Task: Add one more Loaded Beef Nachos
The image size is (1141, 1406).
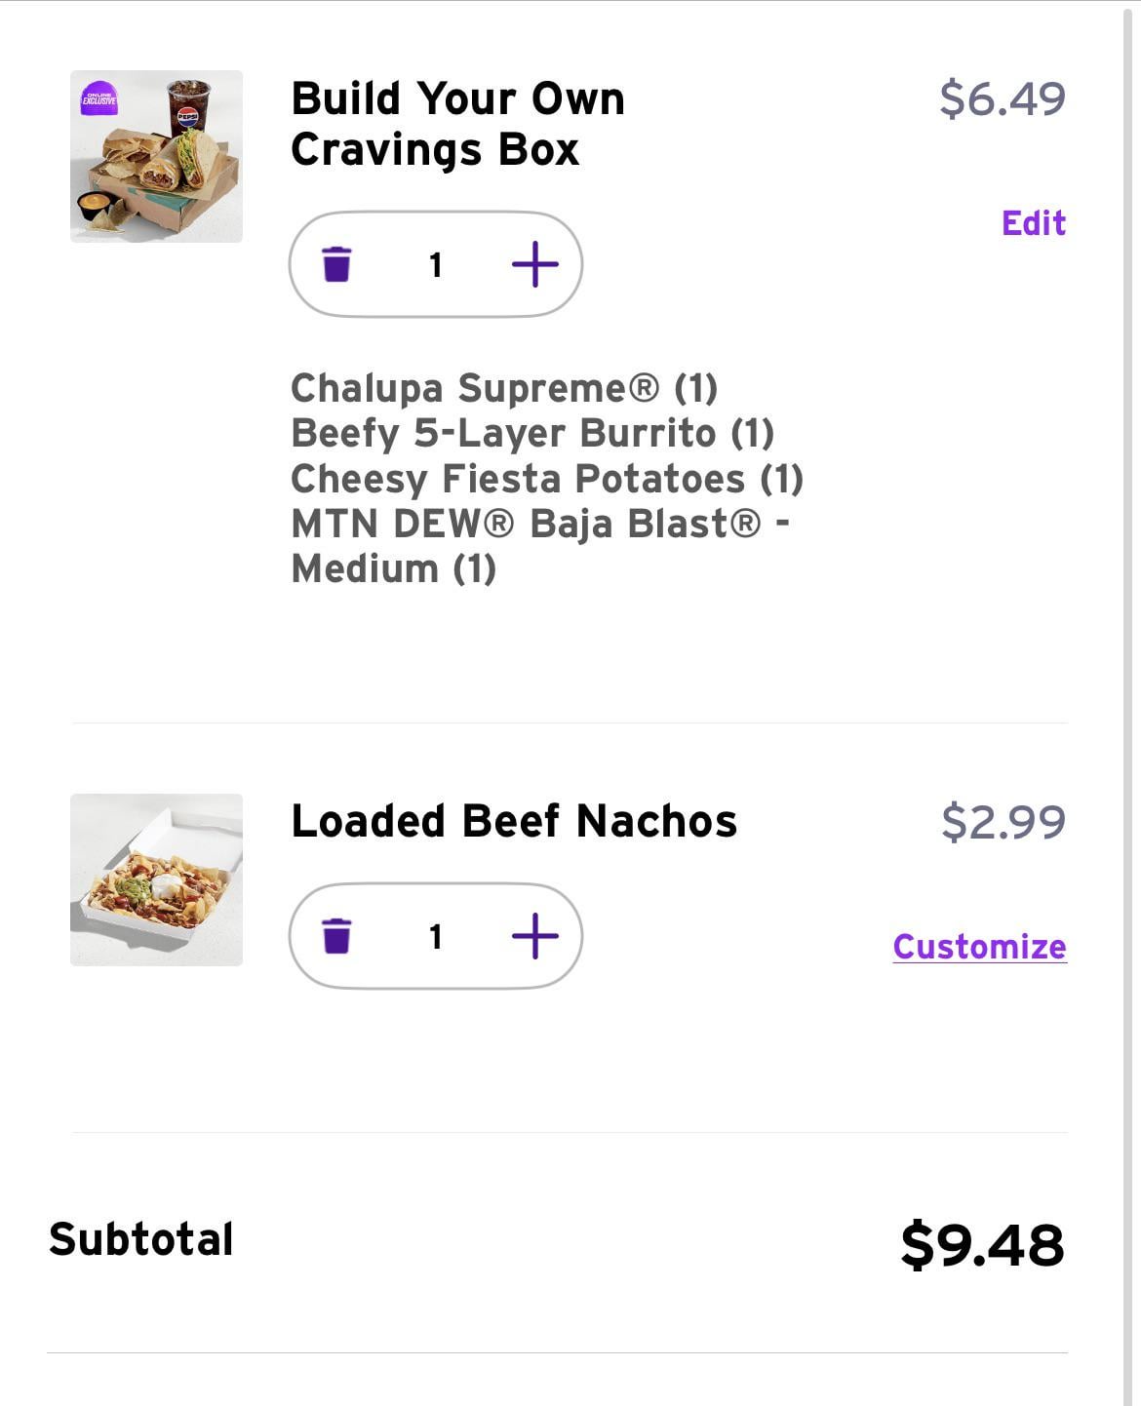Action: [x=535, y=936]
